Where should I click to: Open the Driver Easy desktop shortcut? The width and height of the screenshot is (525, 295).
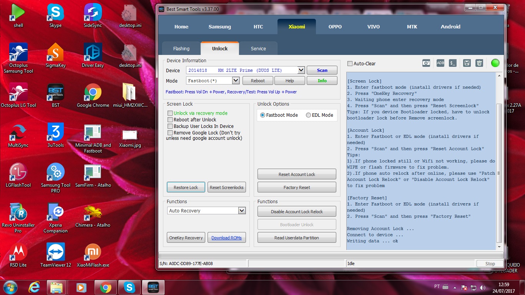pos(93,56)
